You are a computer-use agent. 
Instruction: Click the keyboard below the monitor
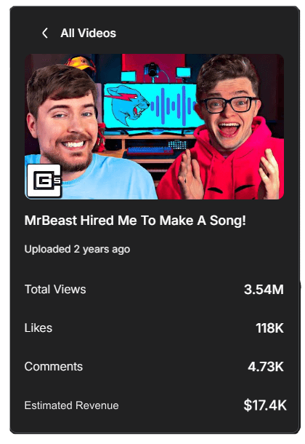pos(150,151)
